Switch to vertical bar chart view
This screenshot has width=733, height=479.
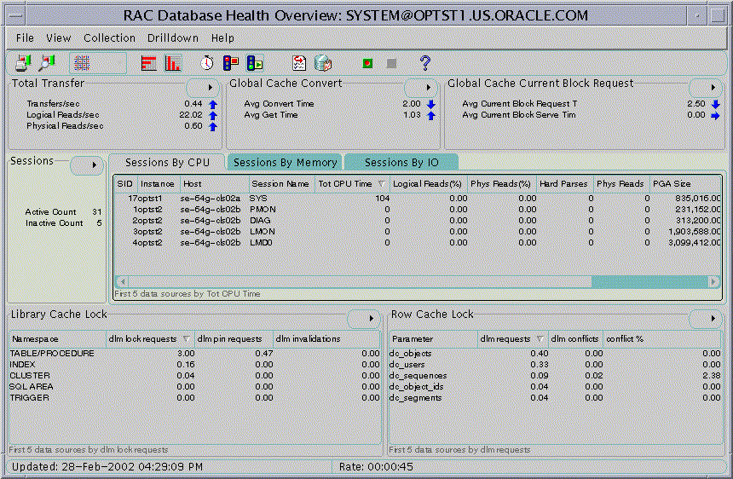point(173,63)
